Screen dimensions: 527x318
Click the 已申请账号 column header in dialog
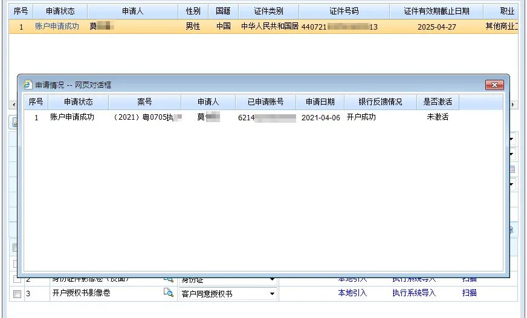coord(265,102)
